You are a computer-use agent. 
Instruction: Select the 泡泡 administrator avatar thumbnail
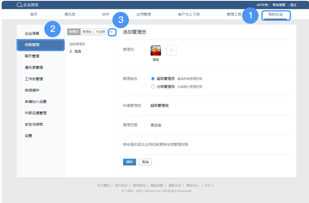coord(156,50)
